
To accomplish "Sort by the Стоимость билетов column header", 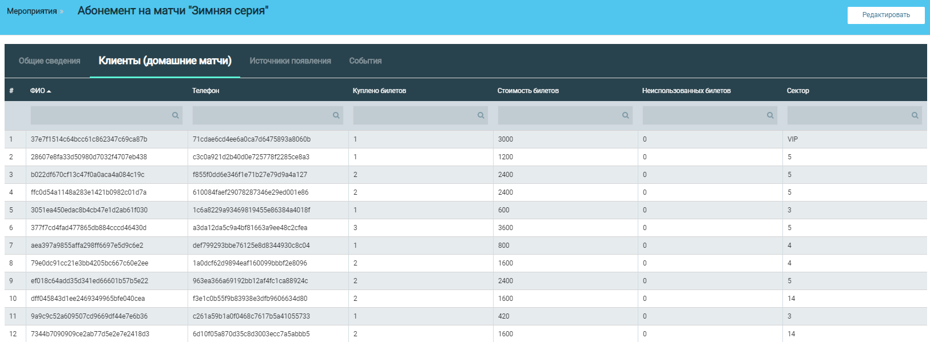I will (527, 91).
